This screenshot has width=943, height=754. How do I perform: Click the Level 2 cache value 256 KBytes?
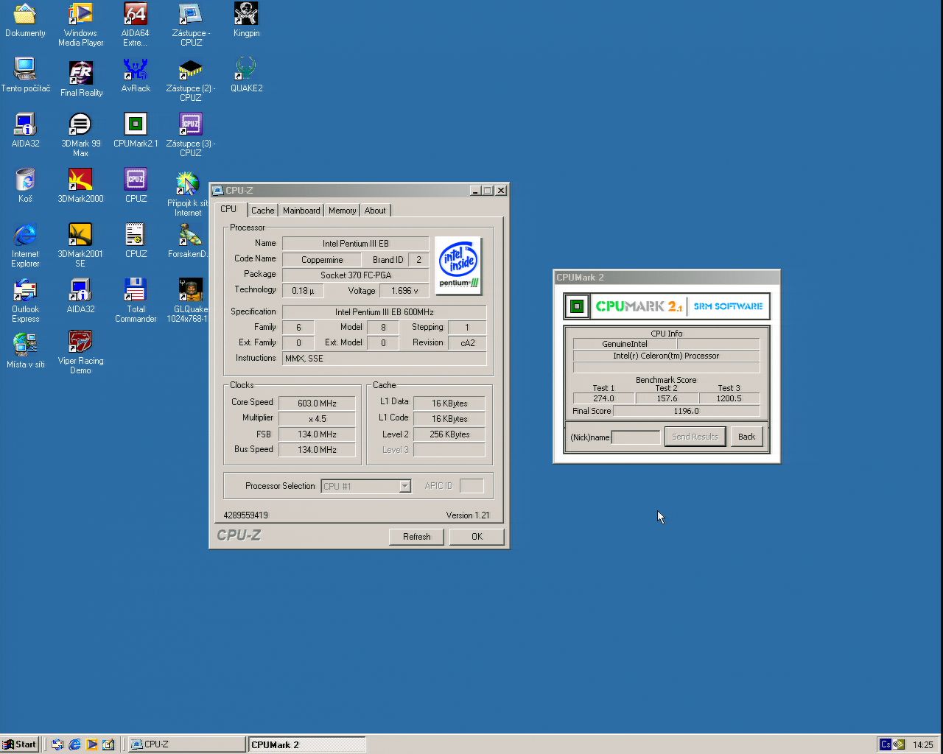tap(449, 434)
